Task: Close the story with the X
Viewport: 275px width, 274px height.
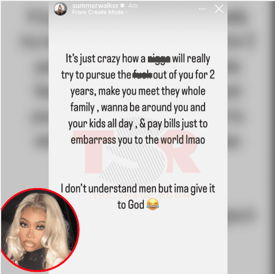Action: coord(219,9)
